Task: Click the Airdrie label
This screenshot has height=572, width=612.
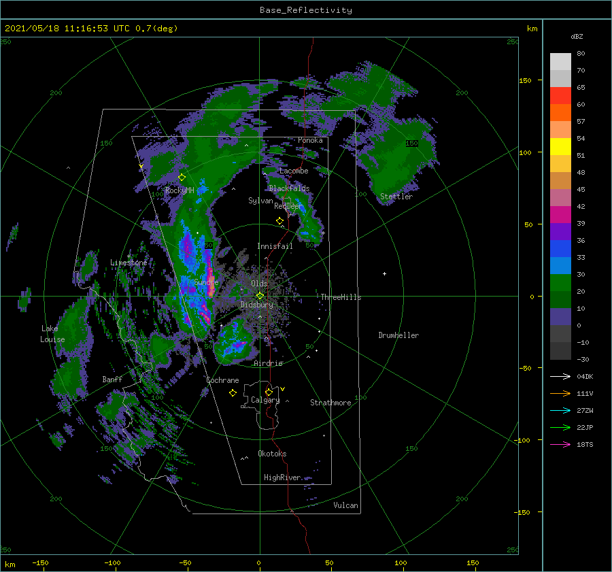Action: [x=268, y=363]
